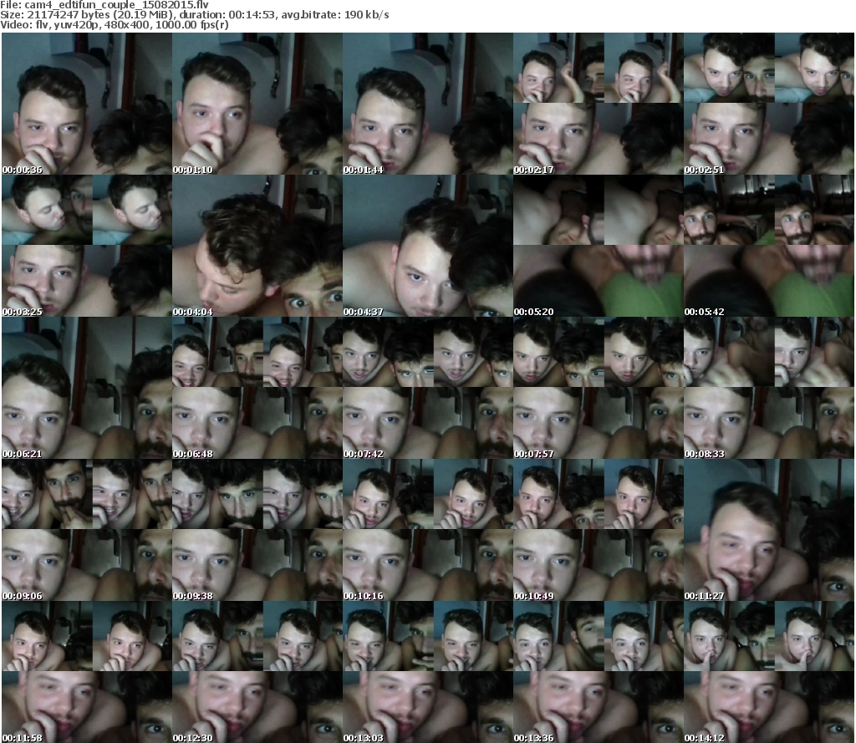Select the thumbnail stamped 00:05:20
This screenshot has height=743, width=856.
[598, 246]
